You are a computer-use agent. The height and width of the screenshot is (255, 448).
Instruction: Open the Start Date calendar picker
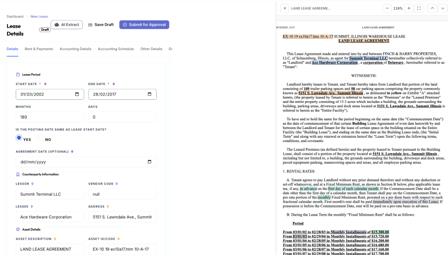[x=77, y=94]
